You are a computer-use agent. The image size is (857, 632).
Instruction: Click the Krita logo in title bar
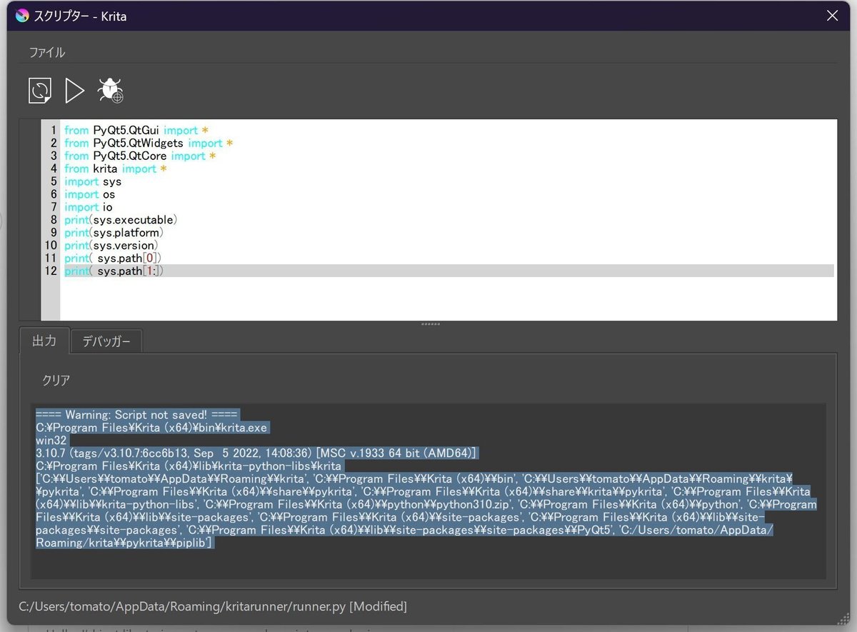pyautogui.click(x=21, y=15)
